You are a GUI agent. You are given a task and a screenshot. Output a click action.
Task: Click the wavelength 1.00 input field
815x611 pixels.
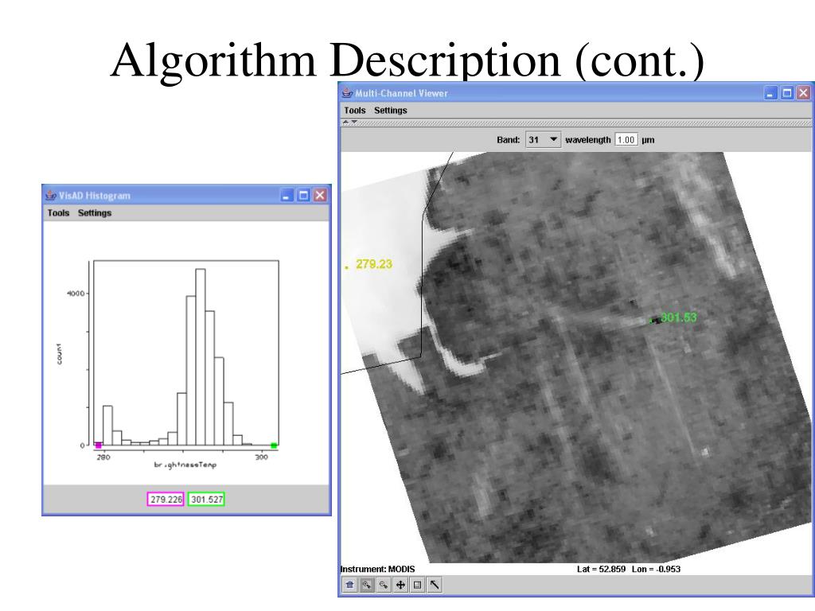tap(626, 140)
